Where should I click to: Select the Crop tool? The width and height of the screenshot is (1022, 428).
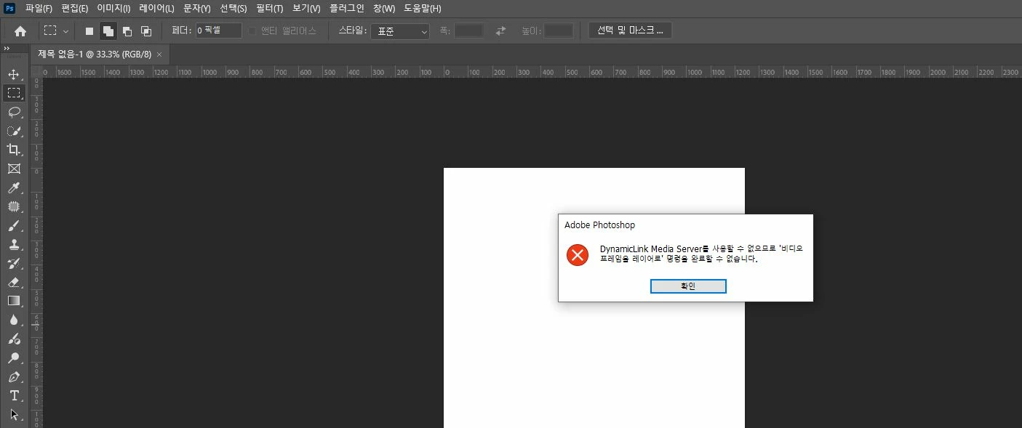pos(14,150)
